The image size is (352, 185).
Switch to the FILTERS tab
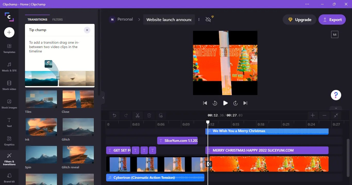57,19
